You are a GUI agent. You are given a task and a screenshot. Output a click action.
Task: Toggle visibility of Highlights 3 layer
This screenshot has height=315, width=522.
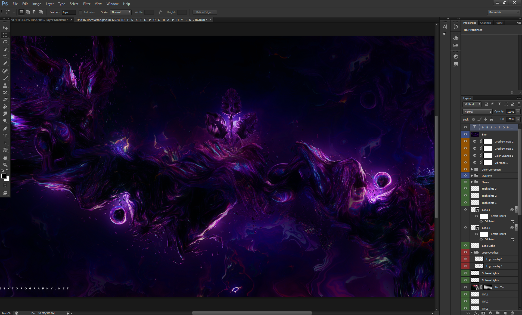tap(465, 189)
